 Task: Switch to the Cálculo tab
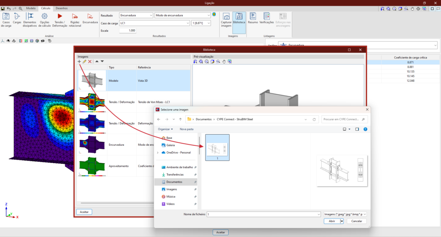coord(46,9)
